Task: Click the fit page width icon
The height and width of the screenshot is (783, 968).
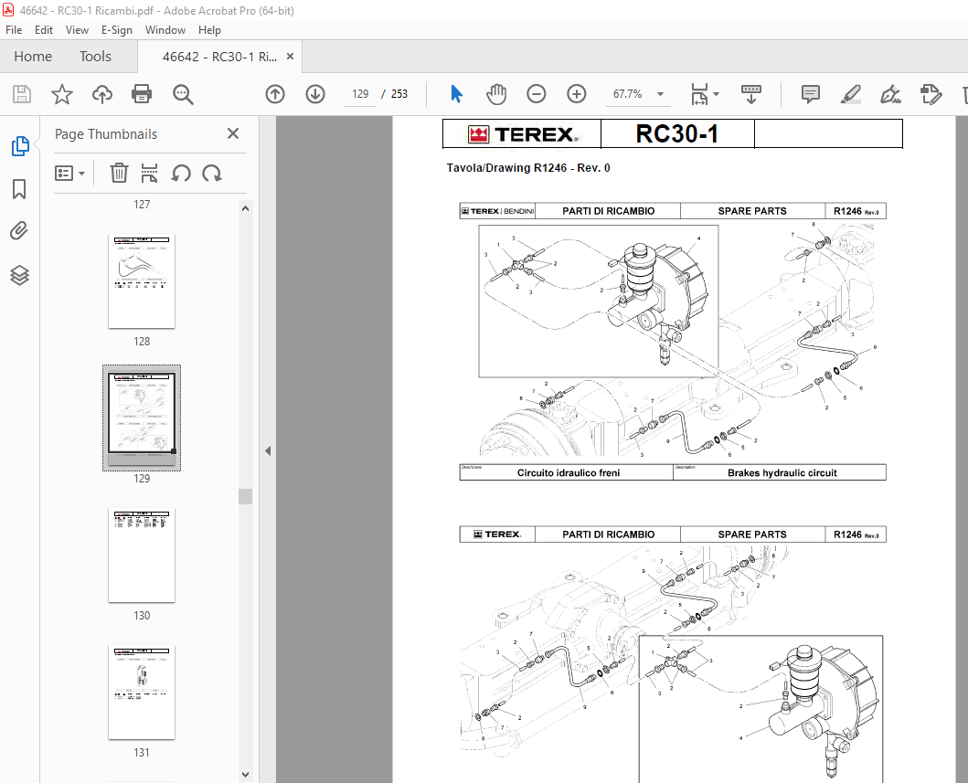Action: coord(699,94)
